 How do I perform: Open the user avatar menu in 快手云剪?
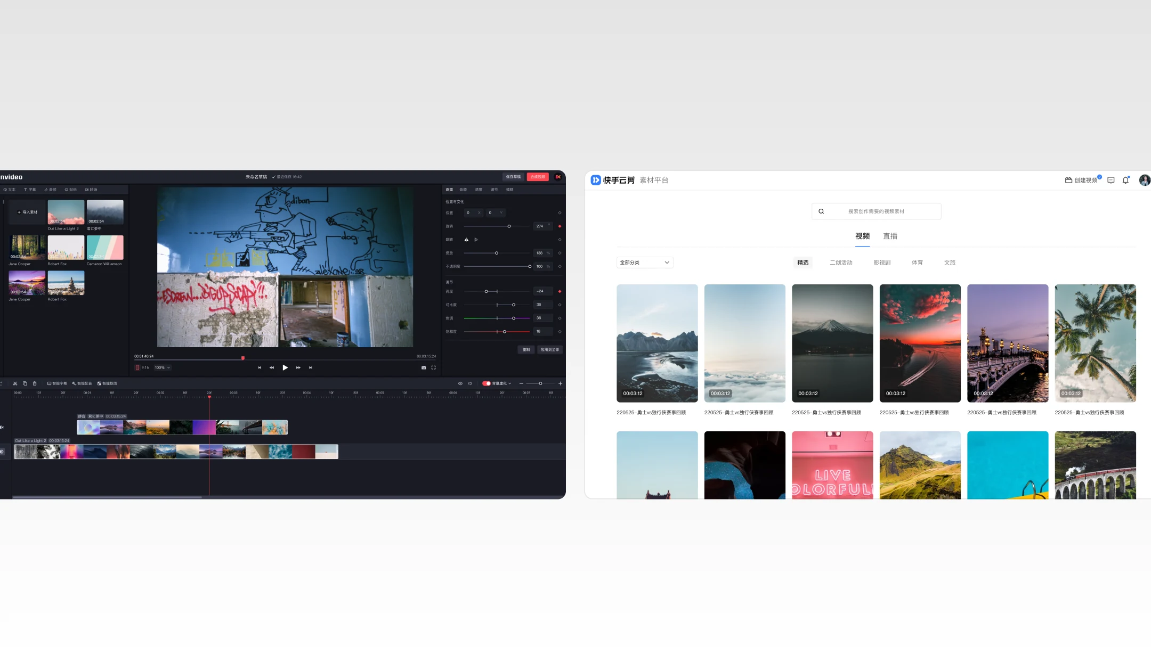(x=1144, y=180)
